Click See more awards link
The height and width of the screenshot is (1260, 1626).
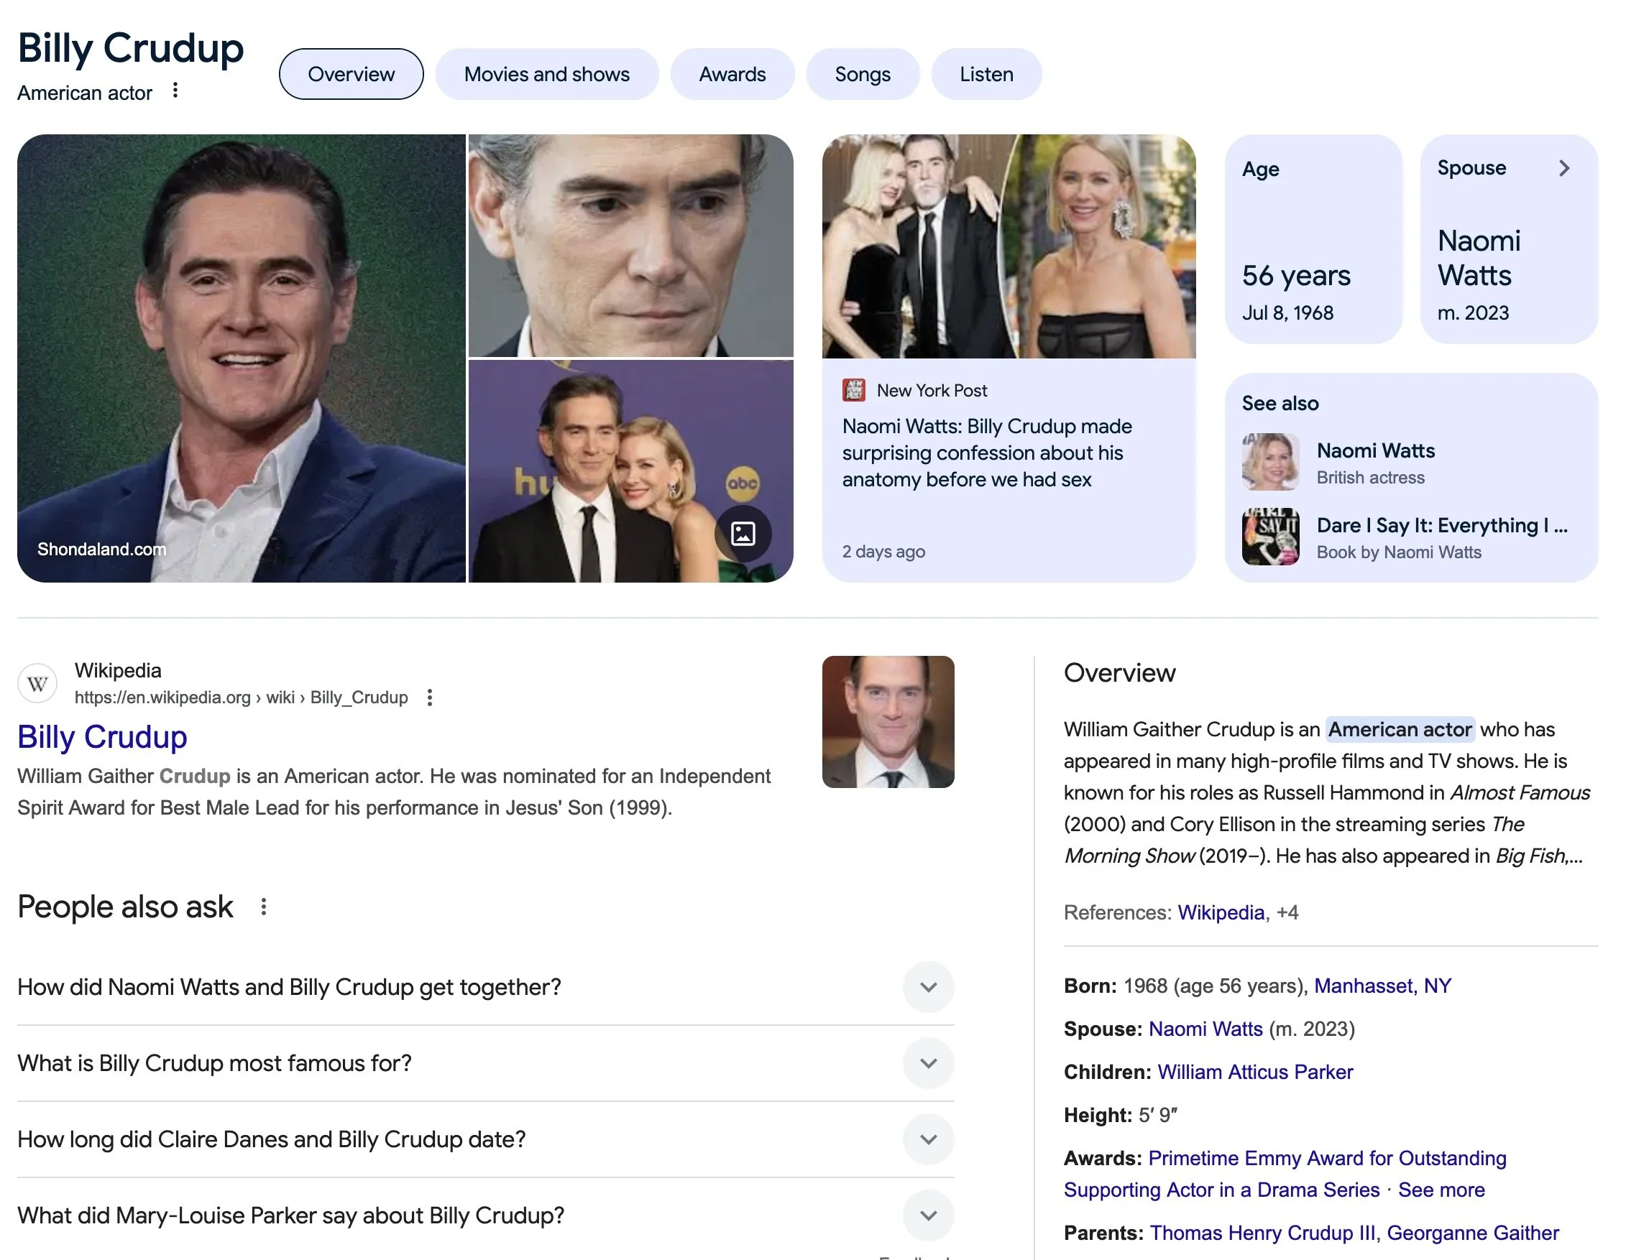[1441, 1190]
